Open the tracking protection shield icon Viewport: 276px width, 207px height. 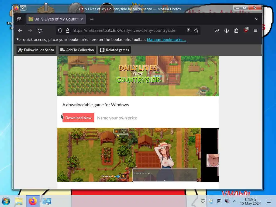pos(60,31)
